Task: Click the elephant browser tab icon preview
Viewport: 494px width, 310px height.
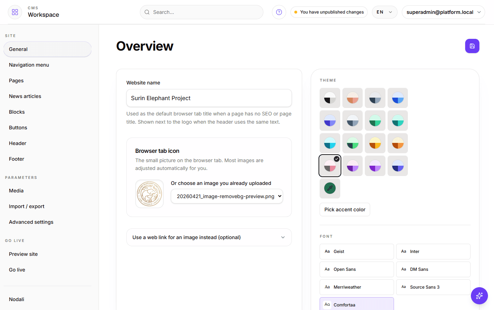Action: (x=149, y=193)
